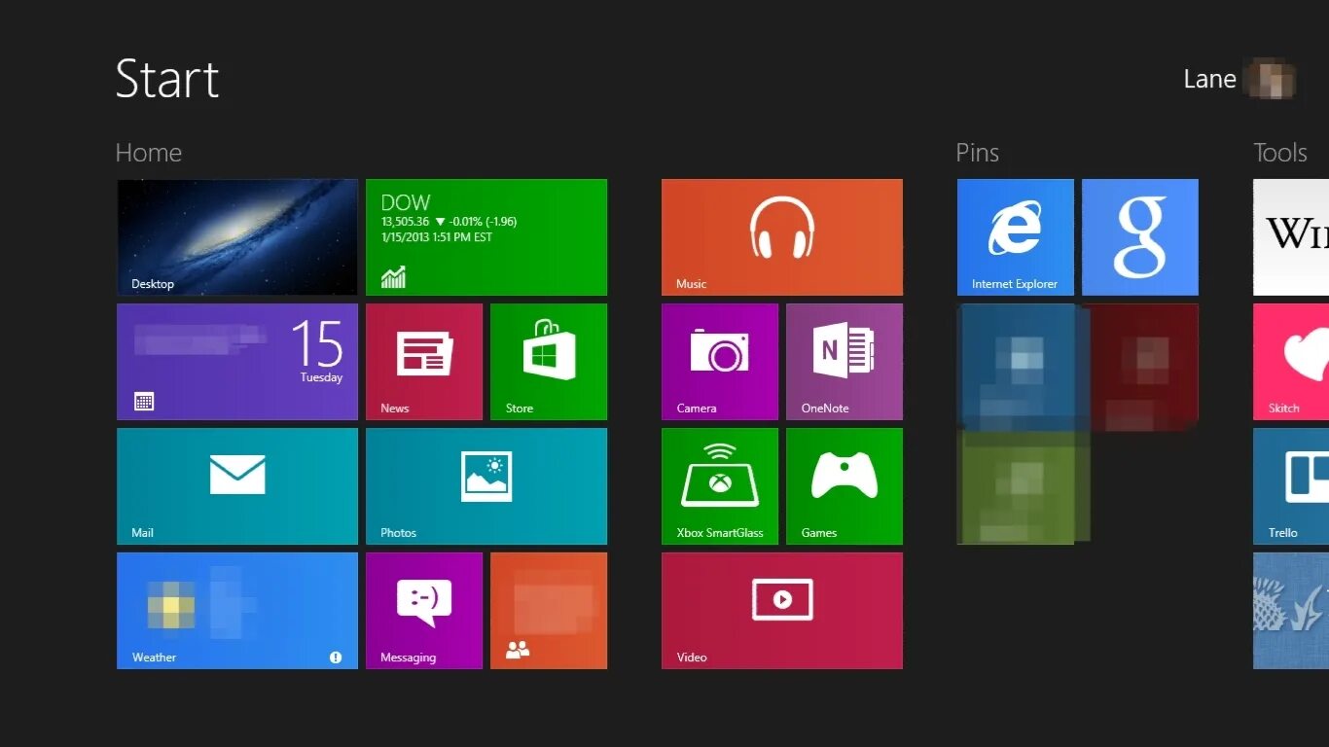Select the Tools group heading
Screen dimensions: 1329x747
[1279, 153]
